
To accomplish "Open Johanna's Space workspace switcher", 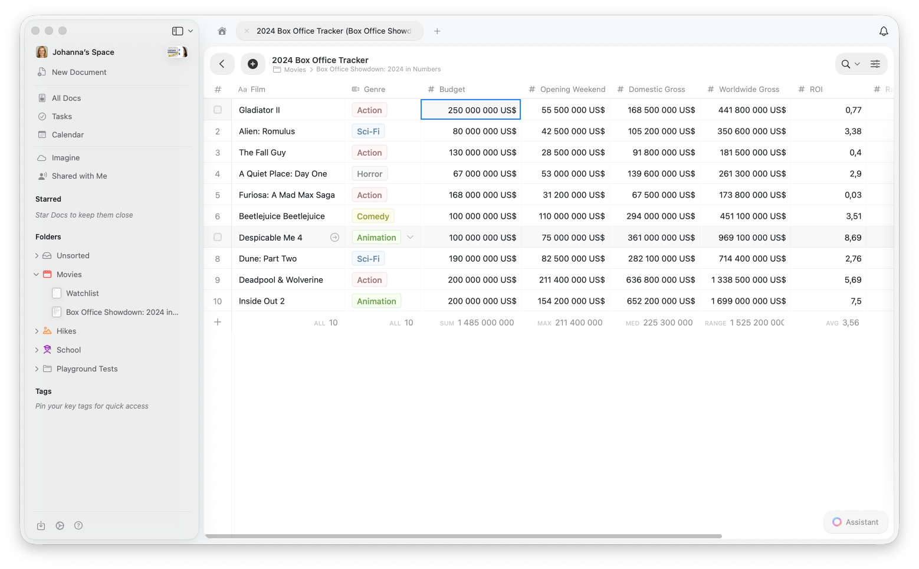I will coord(76,52).
